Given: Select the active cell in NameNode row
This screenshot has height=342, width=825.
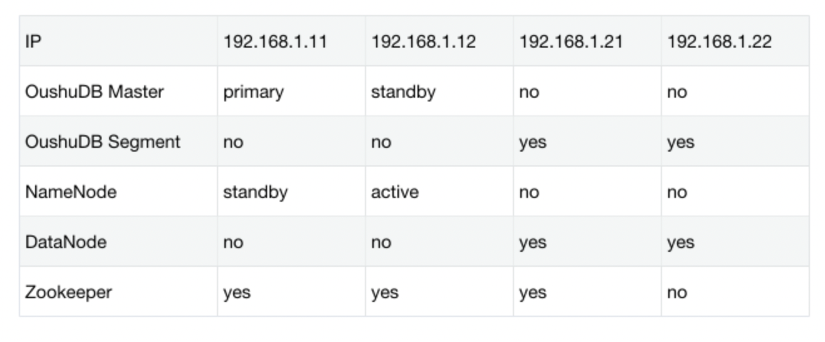Looking at the screenshot, I should [395, 192].
